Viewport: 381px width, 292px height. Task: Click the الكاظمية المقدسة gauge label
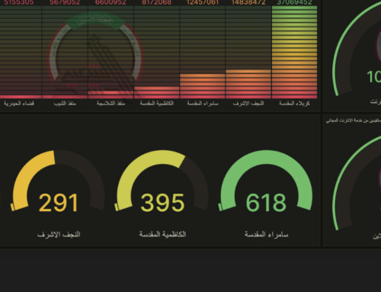[x=162, y=234]
